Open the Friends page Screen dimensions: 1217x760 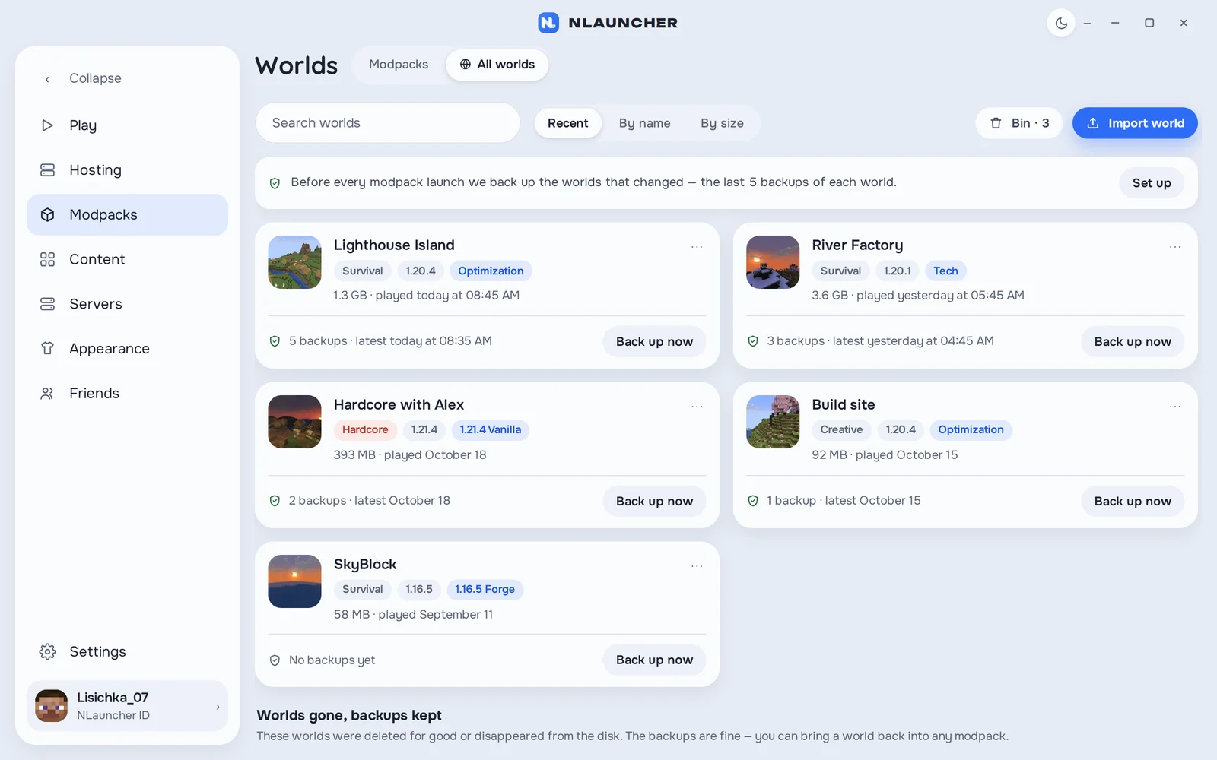(x=127, y=394)
